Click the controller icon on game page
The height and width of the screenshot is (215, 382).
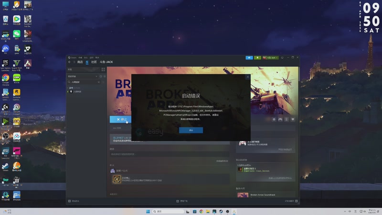click(x=280, y=119)
